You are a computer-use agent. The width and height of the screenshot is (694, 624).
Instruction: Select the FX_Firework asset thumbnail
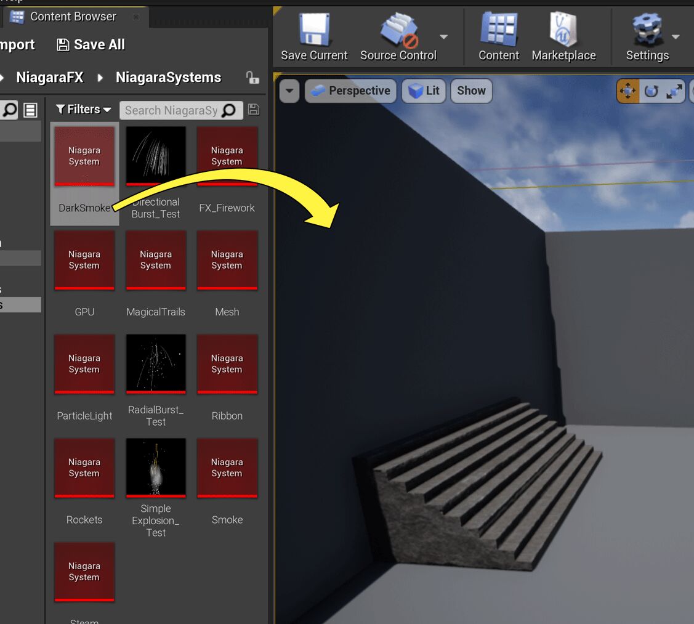[x=227, y=156]
